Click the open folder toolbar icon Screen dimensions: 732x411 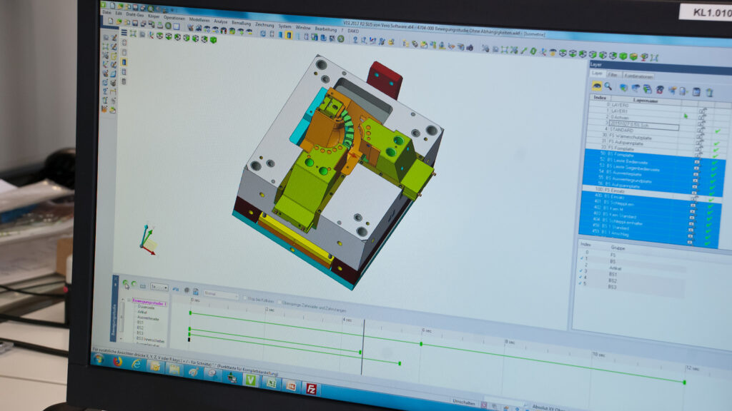[119, 21]
